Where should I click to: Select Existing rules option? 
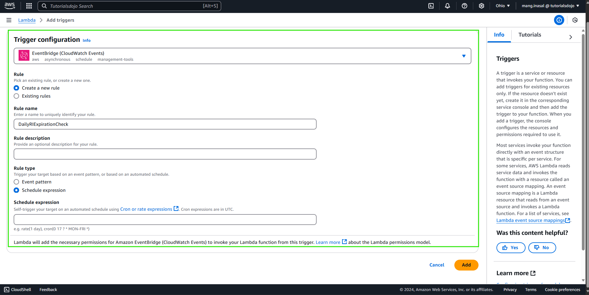tap(16, 96)
